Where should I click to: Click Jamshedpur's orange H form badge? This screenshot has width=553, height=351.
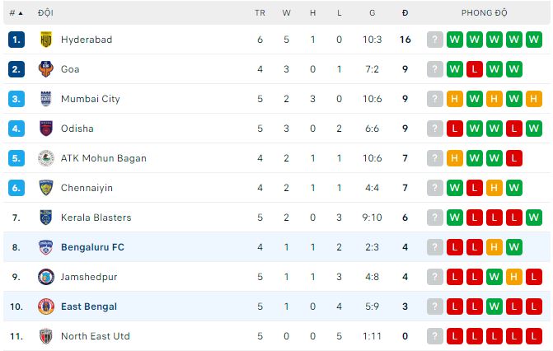514,277
